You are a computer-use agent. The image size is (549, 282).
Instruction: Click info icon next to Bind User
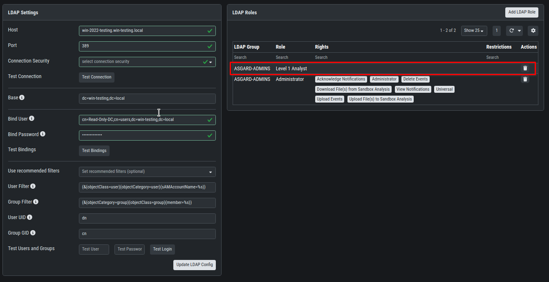[32, 119]
